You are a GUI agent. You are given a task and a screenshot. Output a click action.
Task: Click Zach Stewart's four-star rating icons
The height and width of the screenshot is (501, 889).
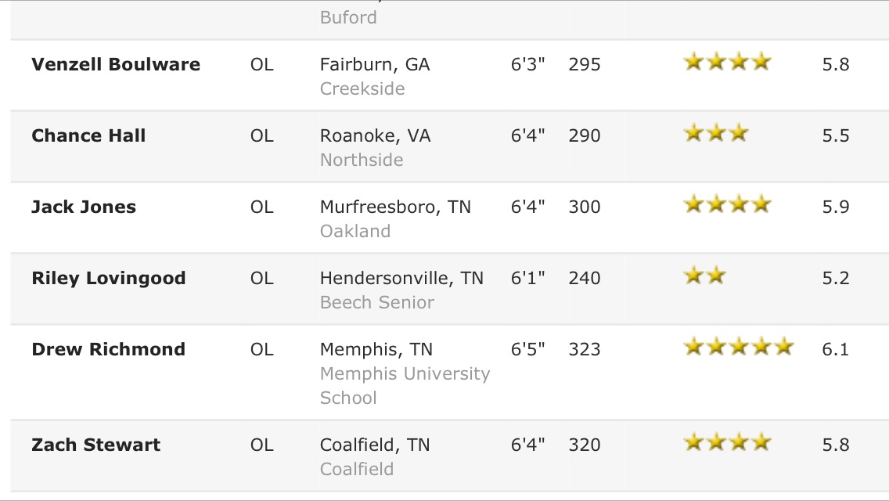click(728, 442)
